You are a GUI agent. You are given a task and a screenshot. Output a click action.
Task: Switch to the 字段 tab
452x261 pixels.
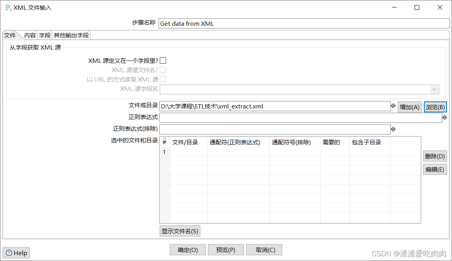tap(45, 35)
